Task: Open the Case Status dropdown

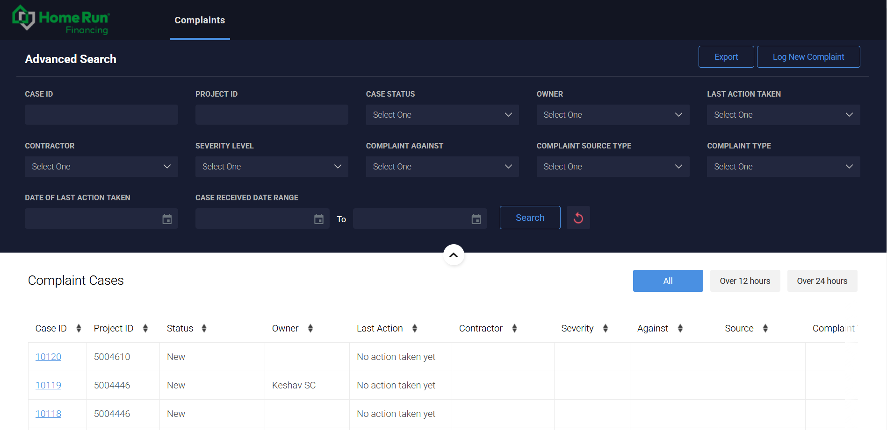Action: [442, 115]
